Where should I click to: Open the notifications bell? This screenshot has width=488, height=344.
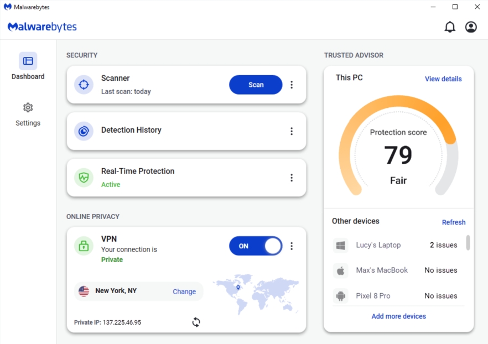tap(450, 27)
